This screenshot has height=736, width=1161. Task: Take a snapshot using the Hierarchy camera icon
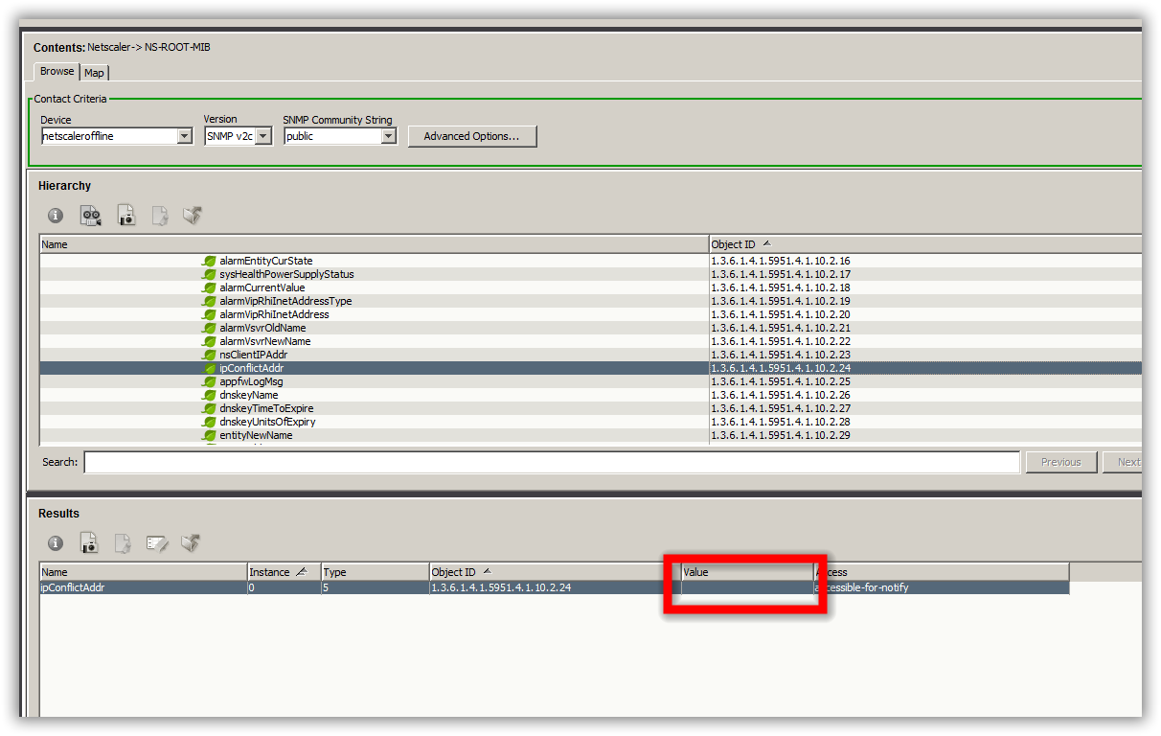point(125,215)
